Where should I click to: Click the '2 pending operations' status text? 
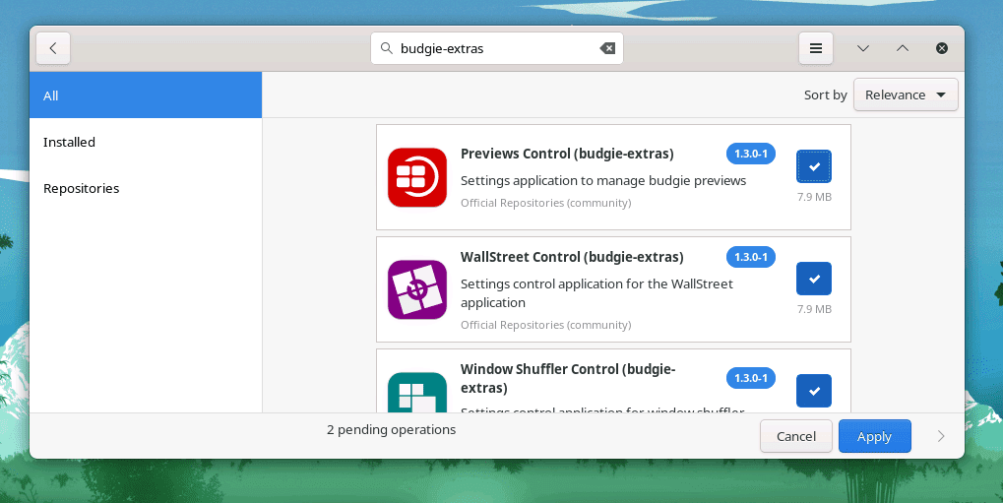(x=391, y=429)
